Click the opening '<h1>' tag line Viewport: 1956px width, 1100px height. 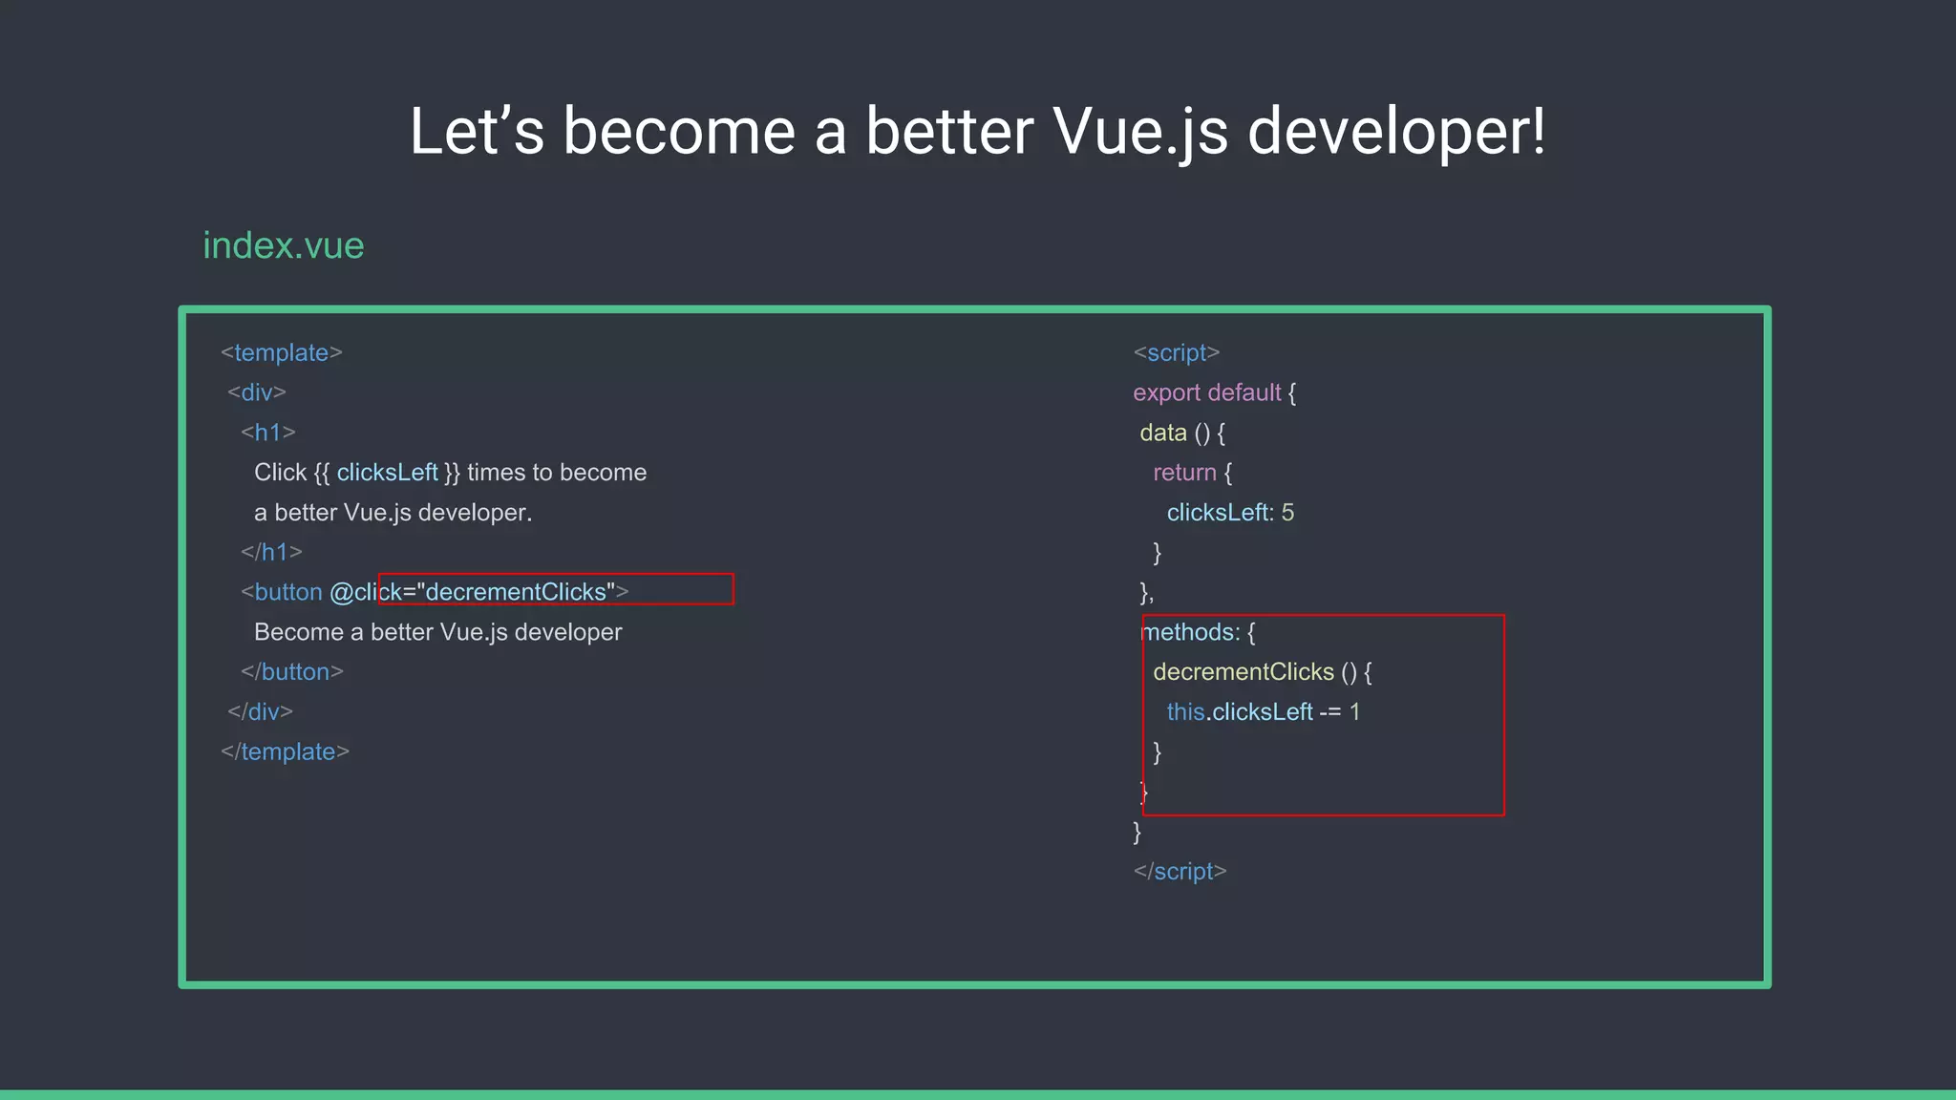click(268, 433)
